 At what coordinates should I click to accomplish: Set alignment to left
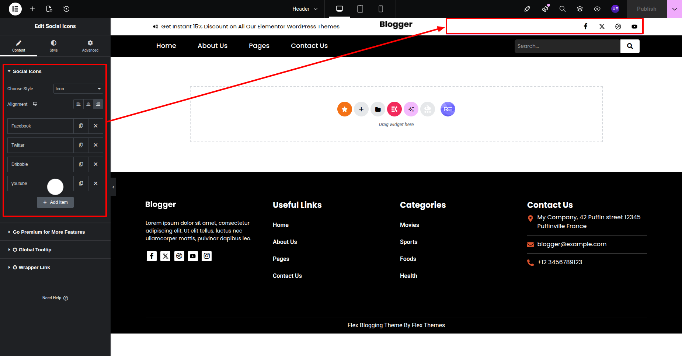pyautogui.click(x=79, y=104)
